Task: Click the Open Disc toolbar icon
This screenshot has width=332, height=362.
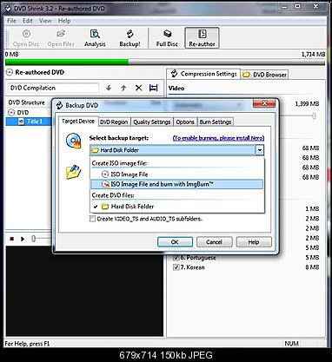Action: coord(26,38)
